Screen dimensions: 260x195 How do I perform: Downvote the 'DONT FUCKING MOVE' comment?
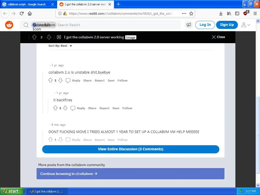(60, 140)
